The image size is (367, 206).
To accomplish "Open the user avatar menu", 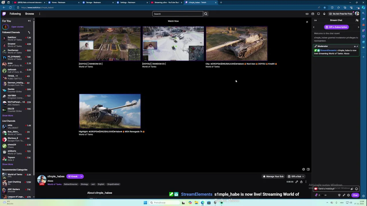I will pyautogui.click(x=357, y=14).
